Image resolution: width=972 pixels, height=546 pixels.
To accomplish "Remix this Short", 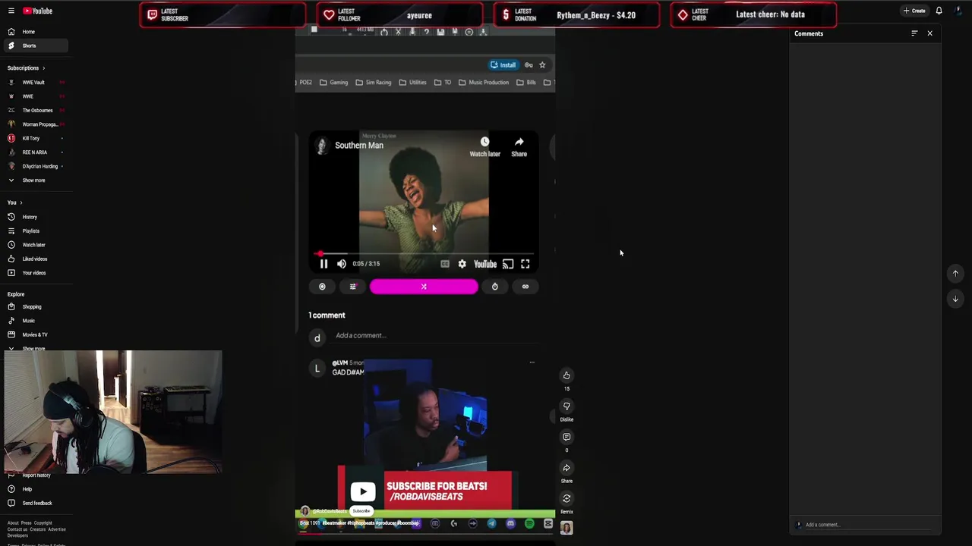I will pos(566,498).
